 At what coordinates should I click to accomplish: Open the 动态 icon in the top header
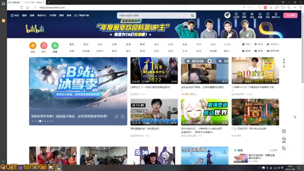252,15
